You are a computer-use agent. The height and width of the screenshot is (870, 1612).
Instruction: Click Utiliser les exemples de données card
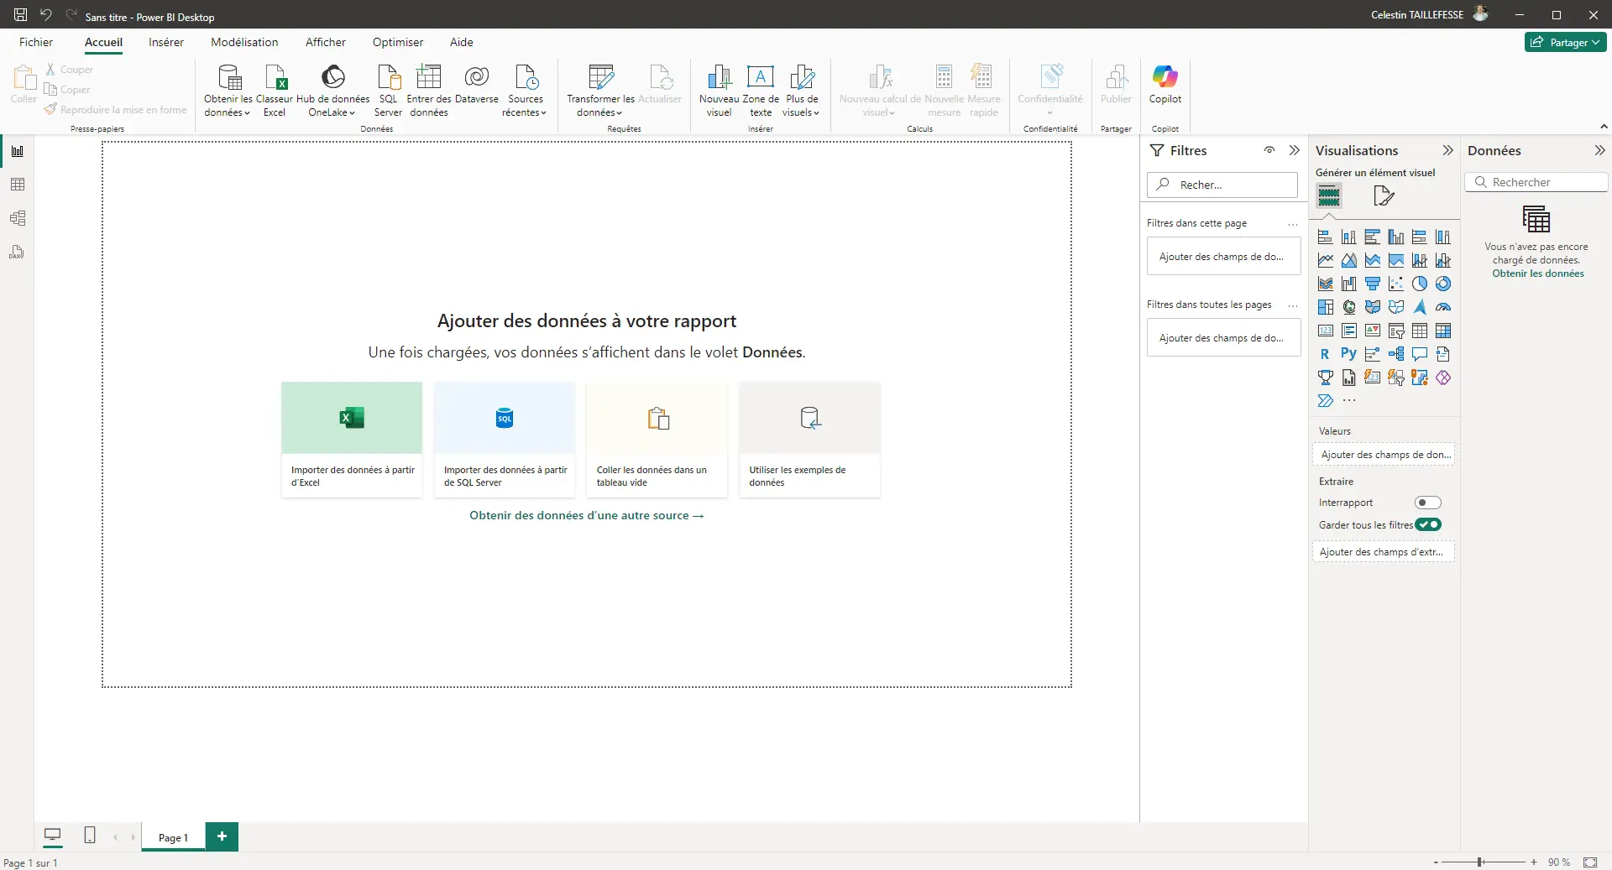(x=810, y=440)
